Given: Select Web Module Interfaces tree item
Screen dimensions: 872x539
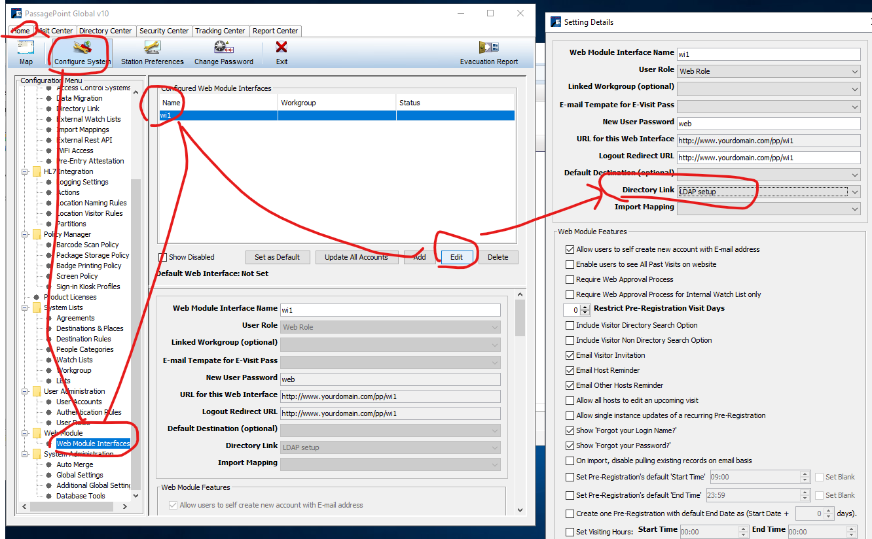Looking at the screenshot, I should click(93, 443).
